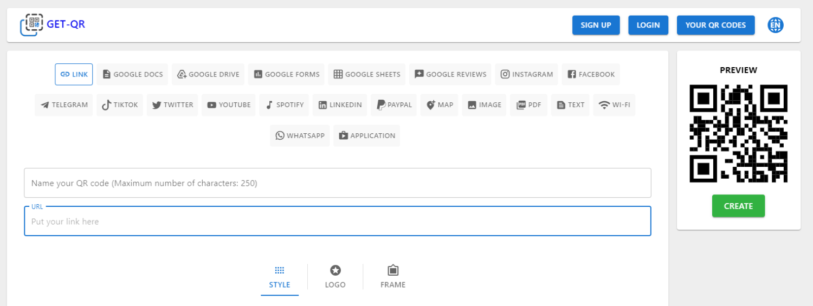This screenshot has width=813, height=306.
Task: Click the GET-QR logo
Action: [53, 25]
